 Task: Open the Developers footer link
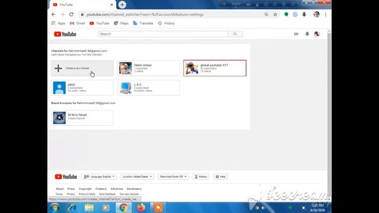[x=134, y=189]
